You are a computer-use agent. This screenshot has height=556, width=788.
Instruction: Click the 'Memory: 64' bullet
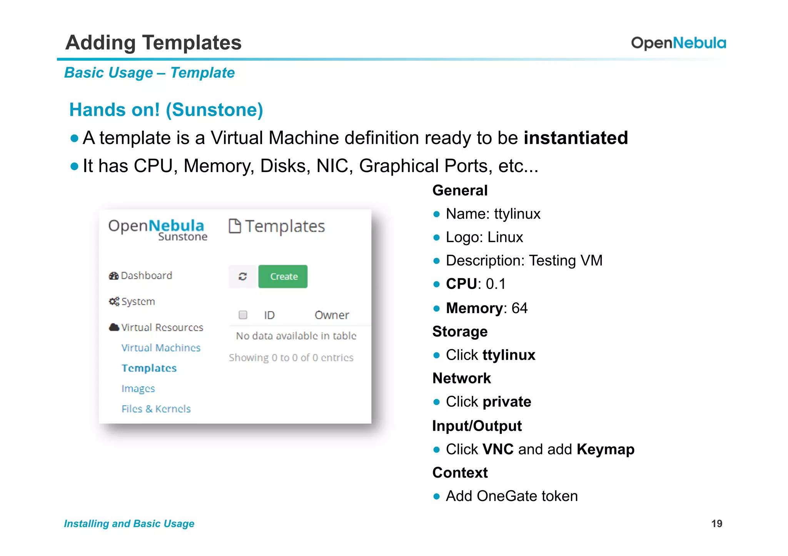click(x=487, y=308)
